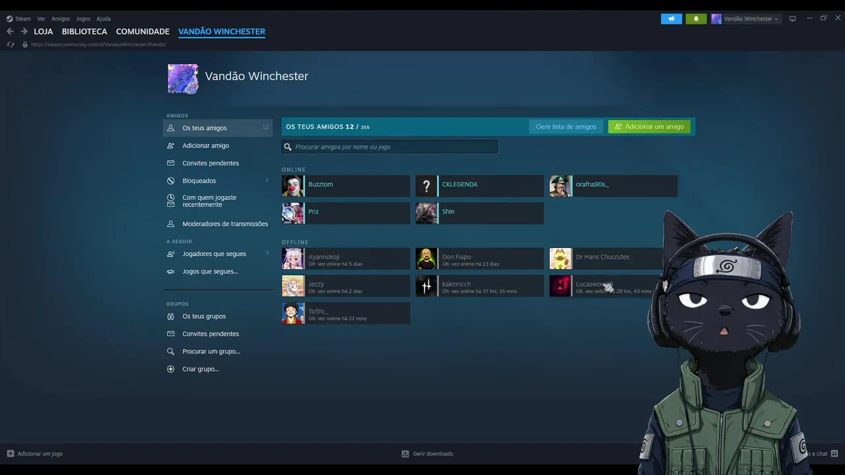Open the Ver menu
This screenshot has height=475, width=845.
41,18
